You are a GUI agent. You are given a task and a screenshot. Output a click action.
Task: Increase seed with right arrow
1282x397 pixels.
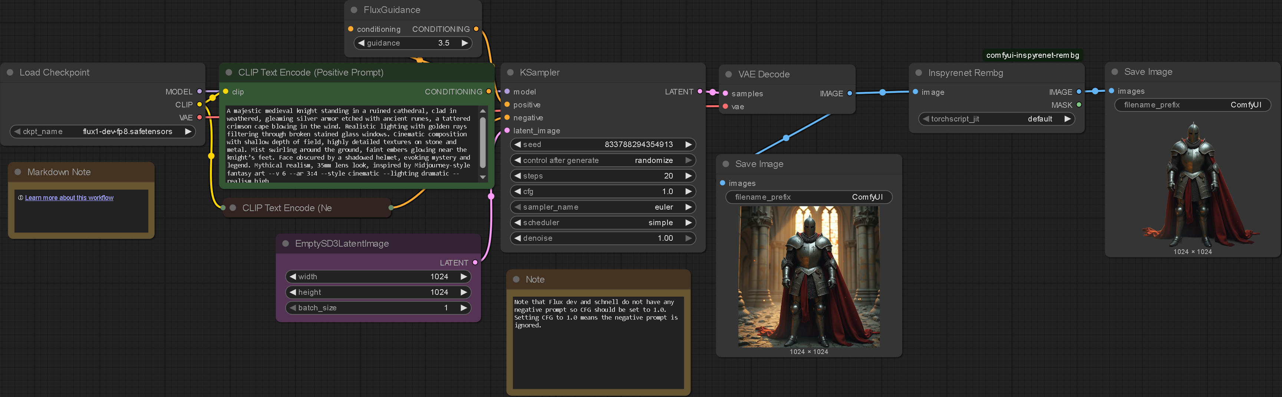pos(689,144)
